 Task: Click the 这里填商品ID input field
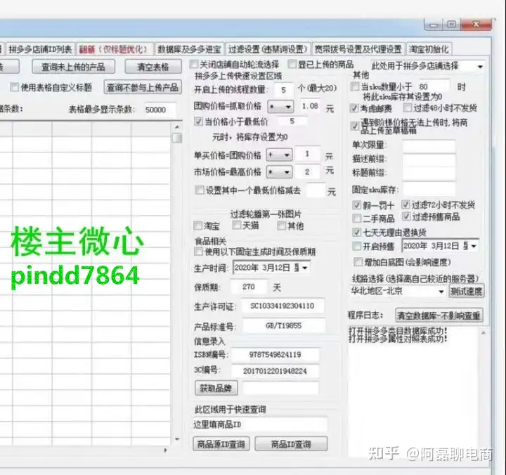click(x=260, y=424)
